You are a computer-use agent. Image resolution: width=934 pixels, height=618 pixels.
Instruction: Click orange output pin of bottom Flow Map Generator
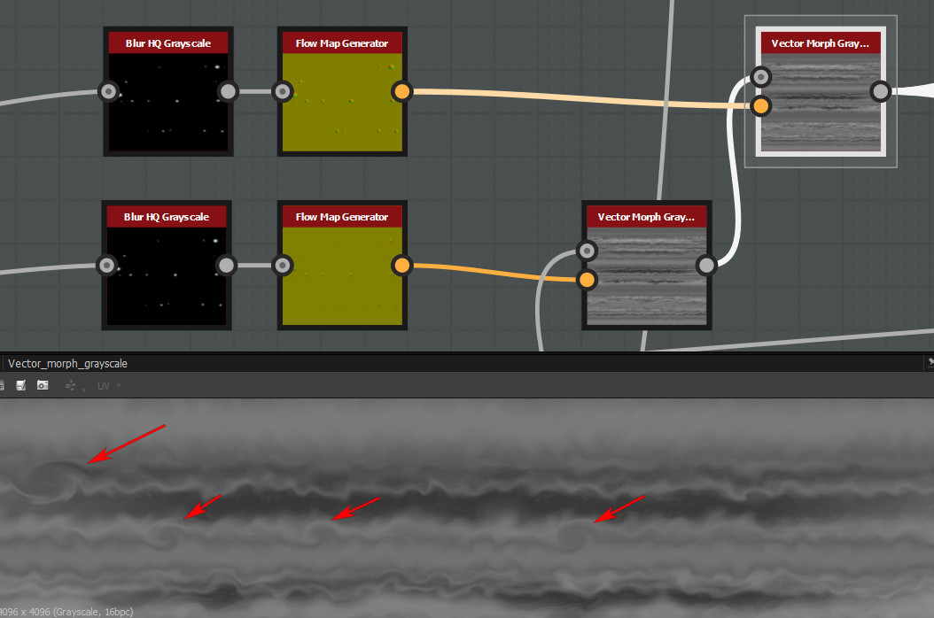(402, 265)
